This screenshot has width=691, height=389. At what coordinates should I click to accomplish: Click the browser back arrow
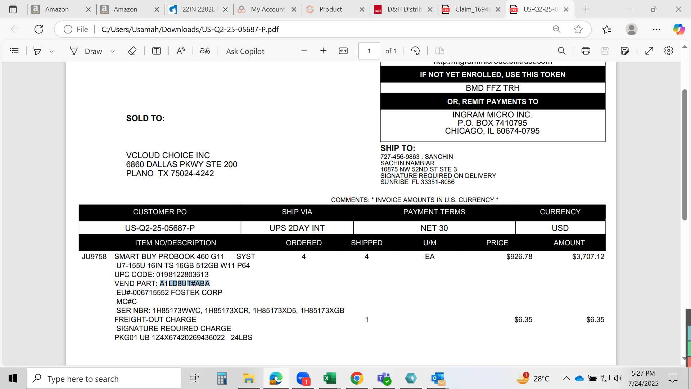pyautogui.click(x=15, y=29)
